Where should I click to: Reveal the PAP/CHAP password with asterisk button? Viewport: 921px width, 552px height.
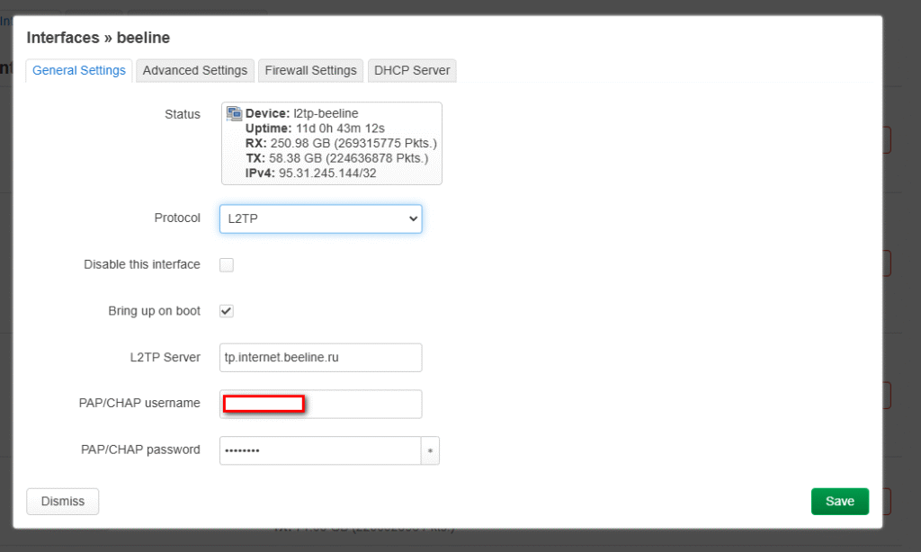(431, 450)
